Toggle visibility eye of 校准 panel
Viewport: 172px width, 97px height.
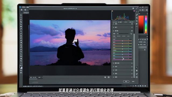click(132, 77)
